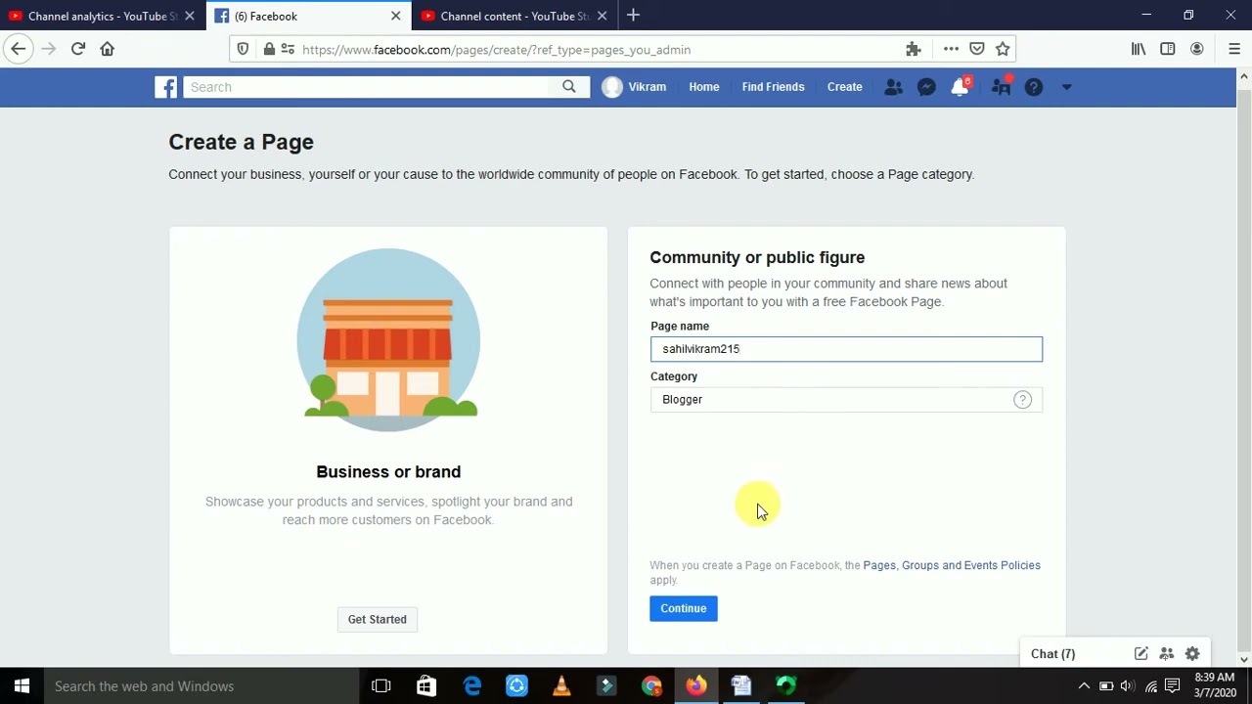Click the volume speaker tray icon
This screenshot has width=1252, height=704.
point(1128,685)
